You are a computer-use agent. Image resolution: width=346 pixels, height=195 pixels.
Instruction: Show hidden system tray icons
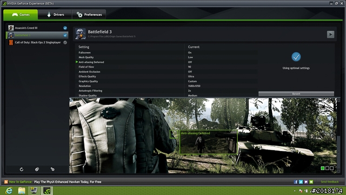coord(295,191)
